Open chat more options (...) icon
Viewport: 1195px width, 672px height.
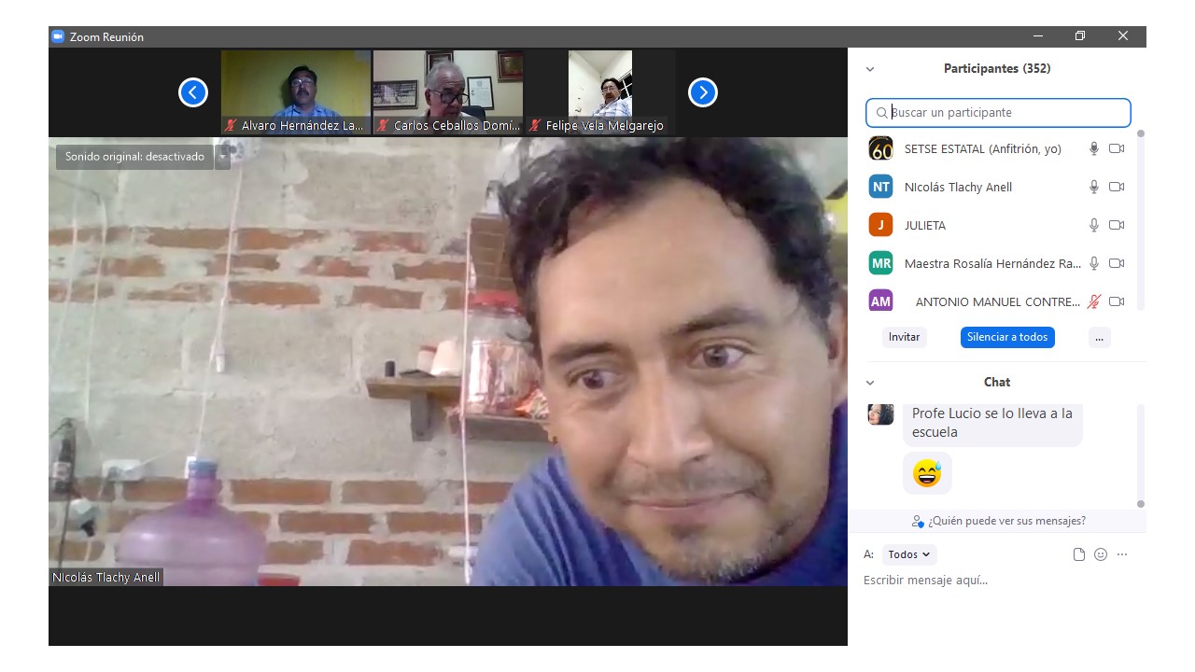[x=1122, y=554]
